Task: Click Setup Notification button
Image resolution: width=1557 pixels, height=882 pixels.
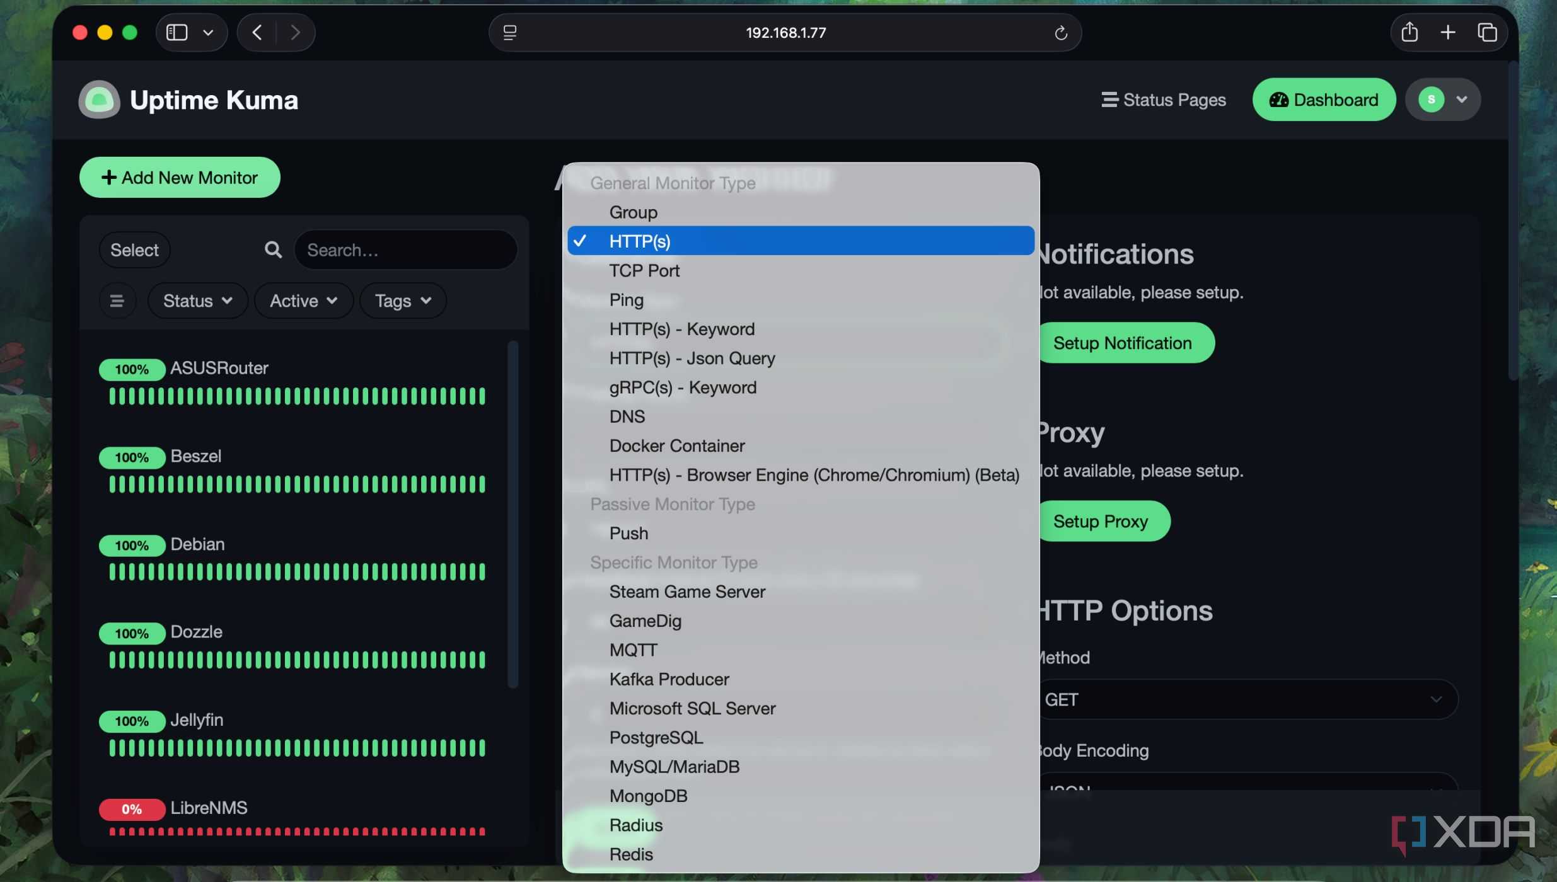Action: pyautogui.click(x=1125, y=343)
